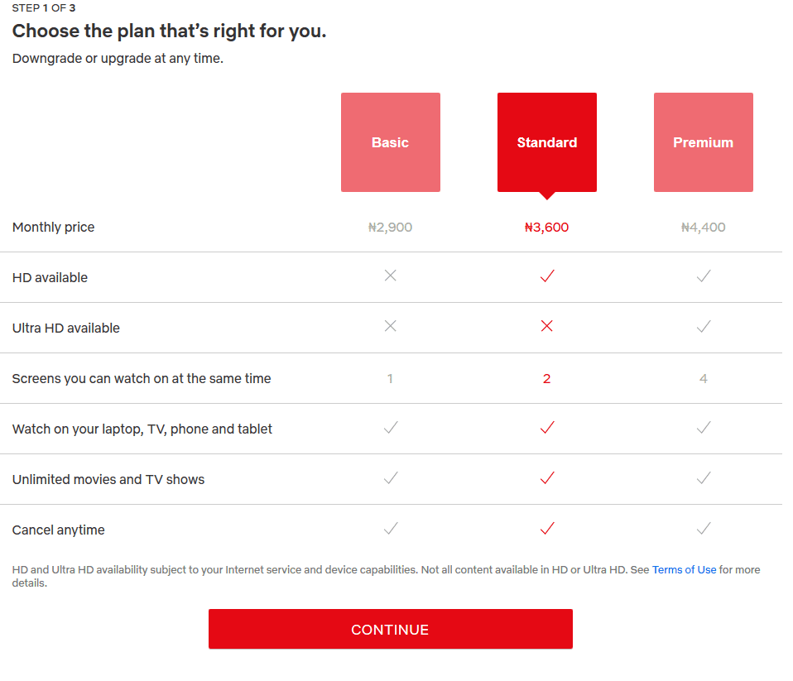Click the Standard monthly price ₦3,600
Image resolution: width=793 pixels, height=681 pixels.
(546, 227)
